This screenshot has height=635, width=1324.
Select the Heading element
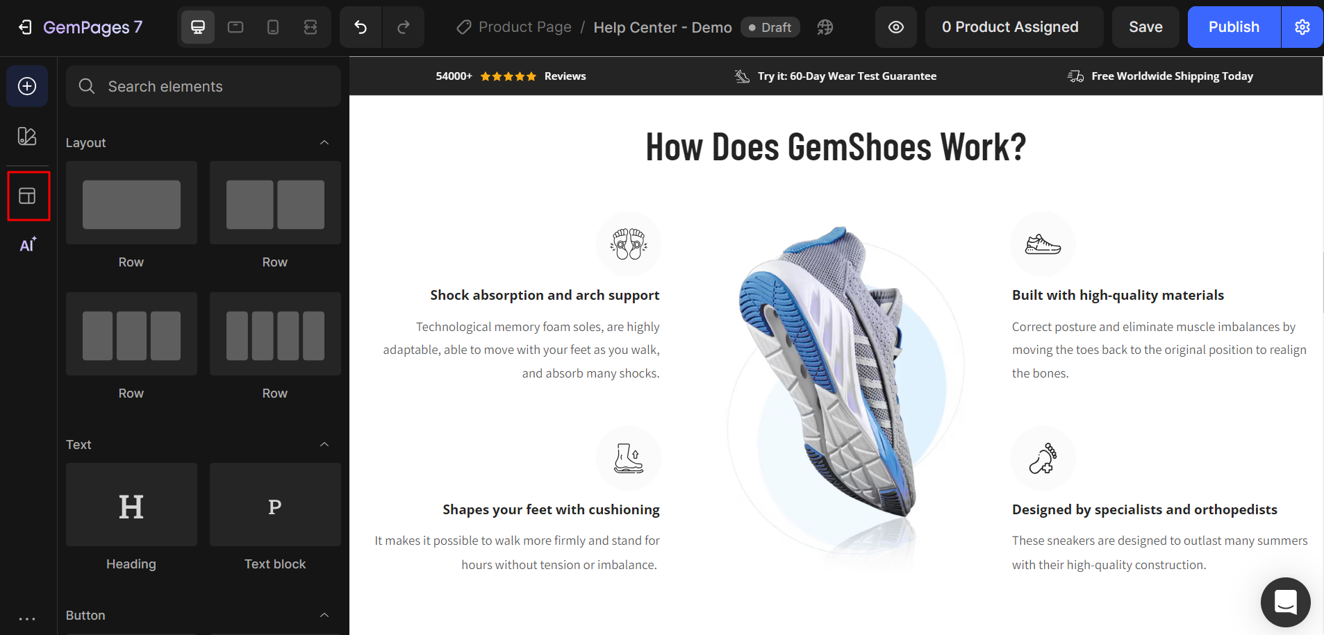coord(131,505)
